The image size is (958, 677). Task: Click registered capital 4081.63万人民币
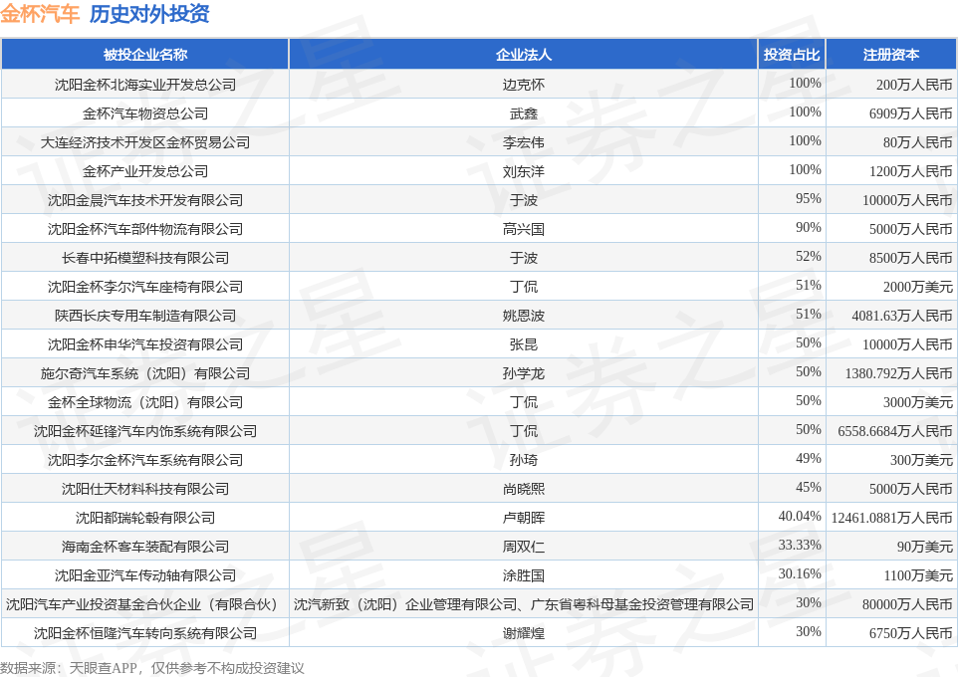click(902, 316)
